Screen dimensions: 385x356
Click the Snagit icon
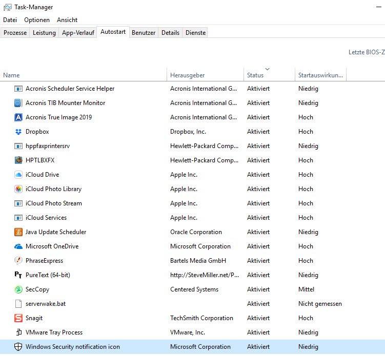tap(18, 318)
